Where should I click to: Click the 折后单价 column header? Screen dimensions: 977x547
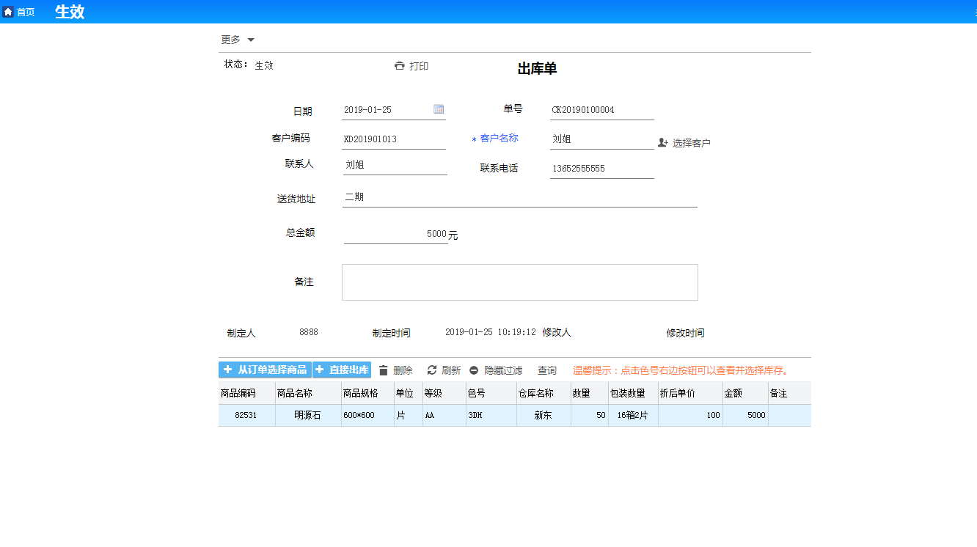[691, 393]
